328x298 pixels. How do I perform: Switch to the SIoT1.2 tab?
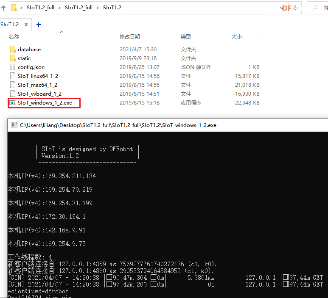click(x=10, y=25)
